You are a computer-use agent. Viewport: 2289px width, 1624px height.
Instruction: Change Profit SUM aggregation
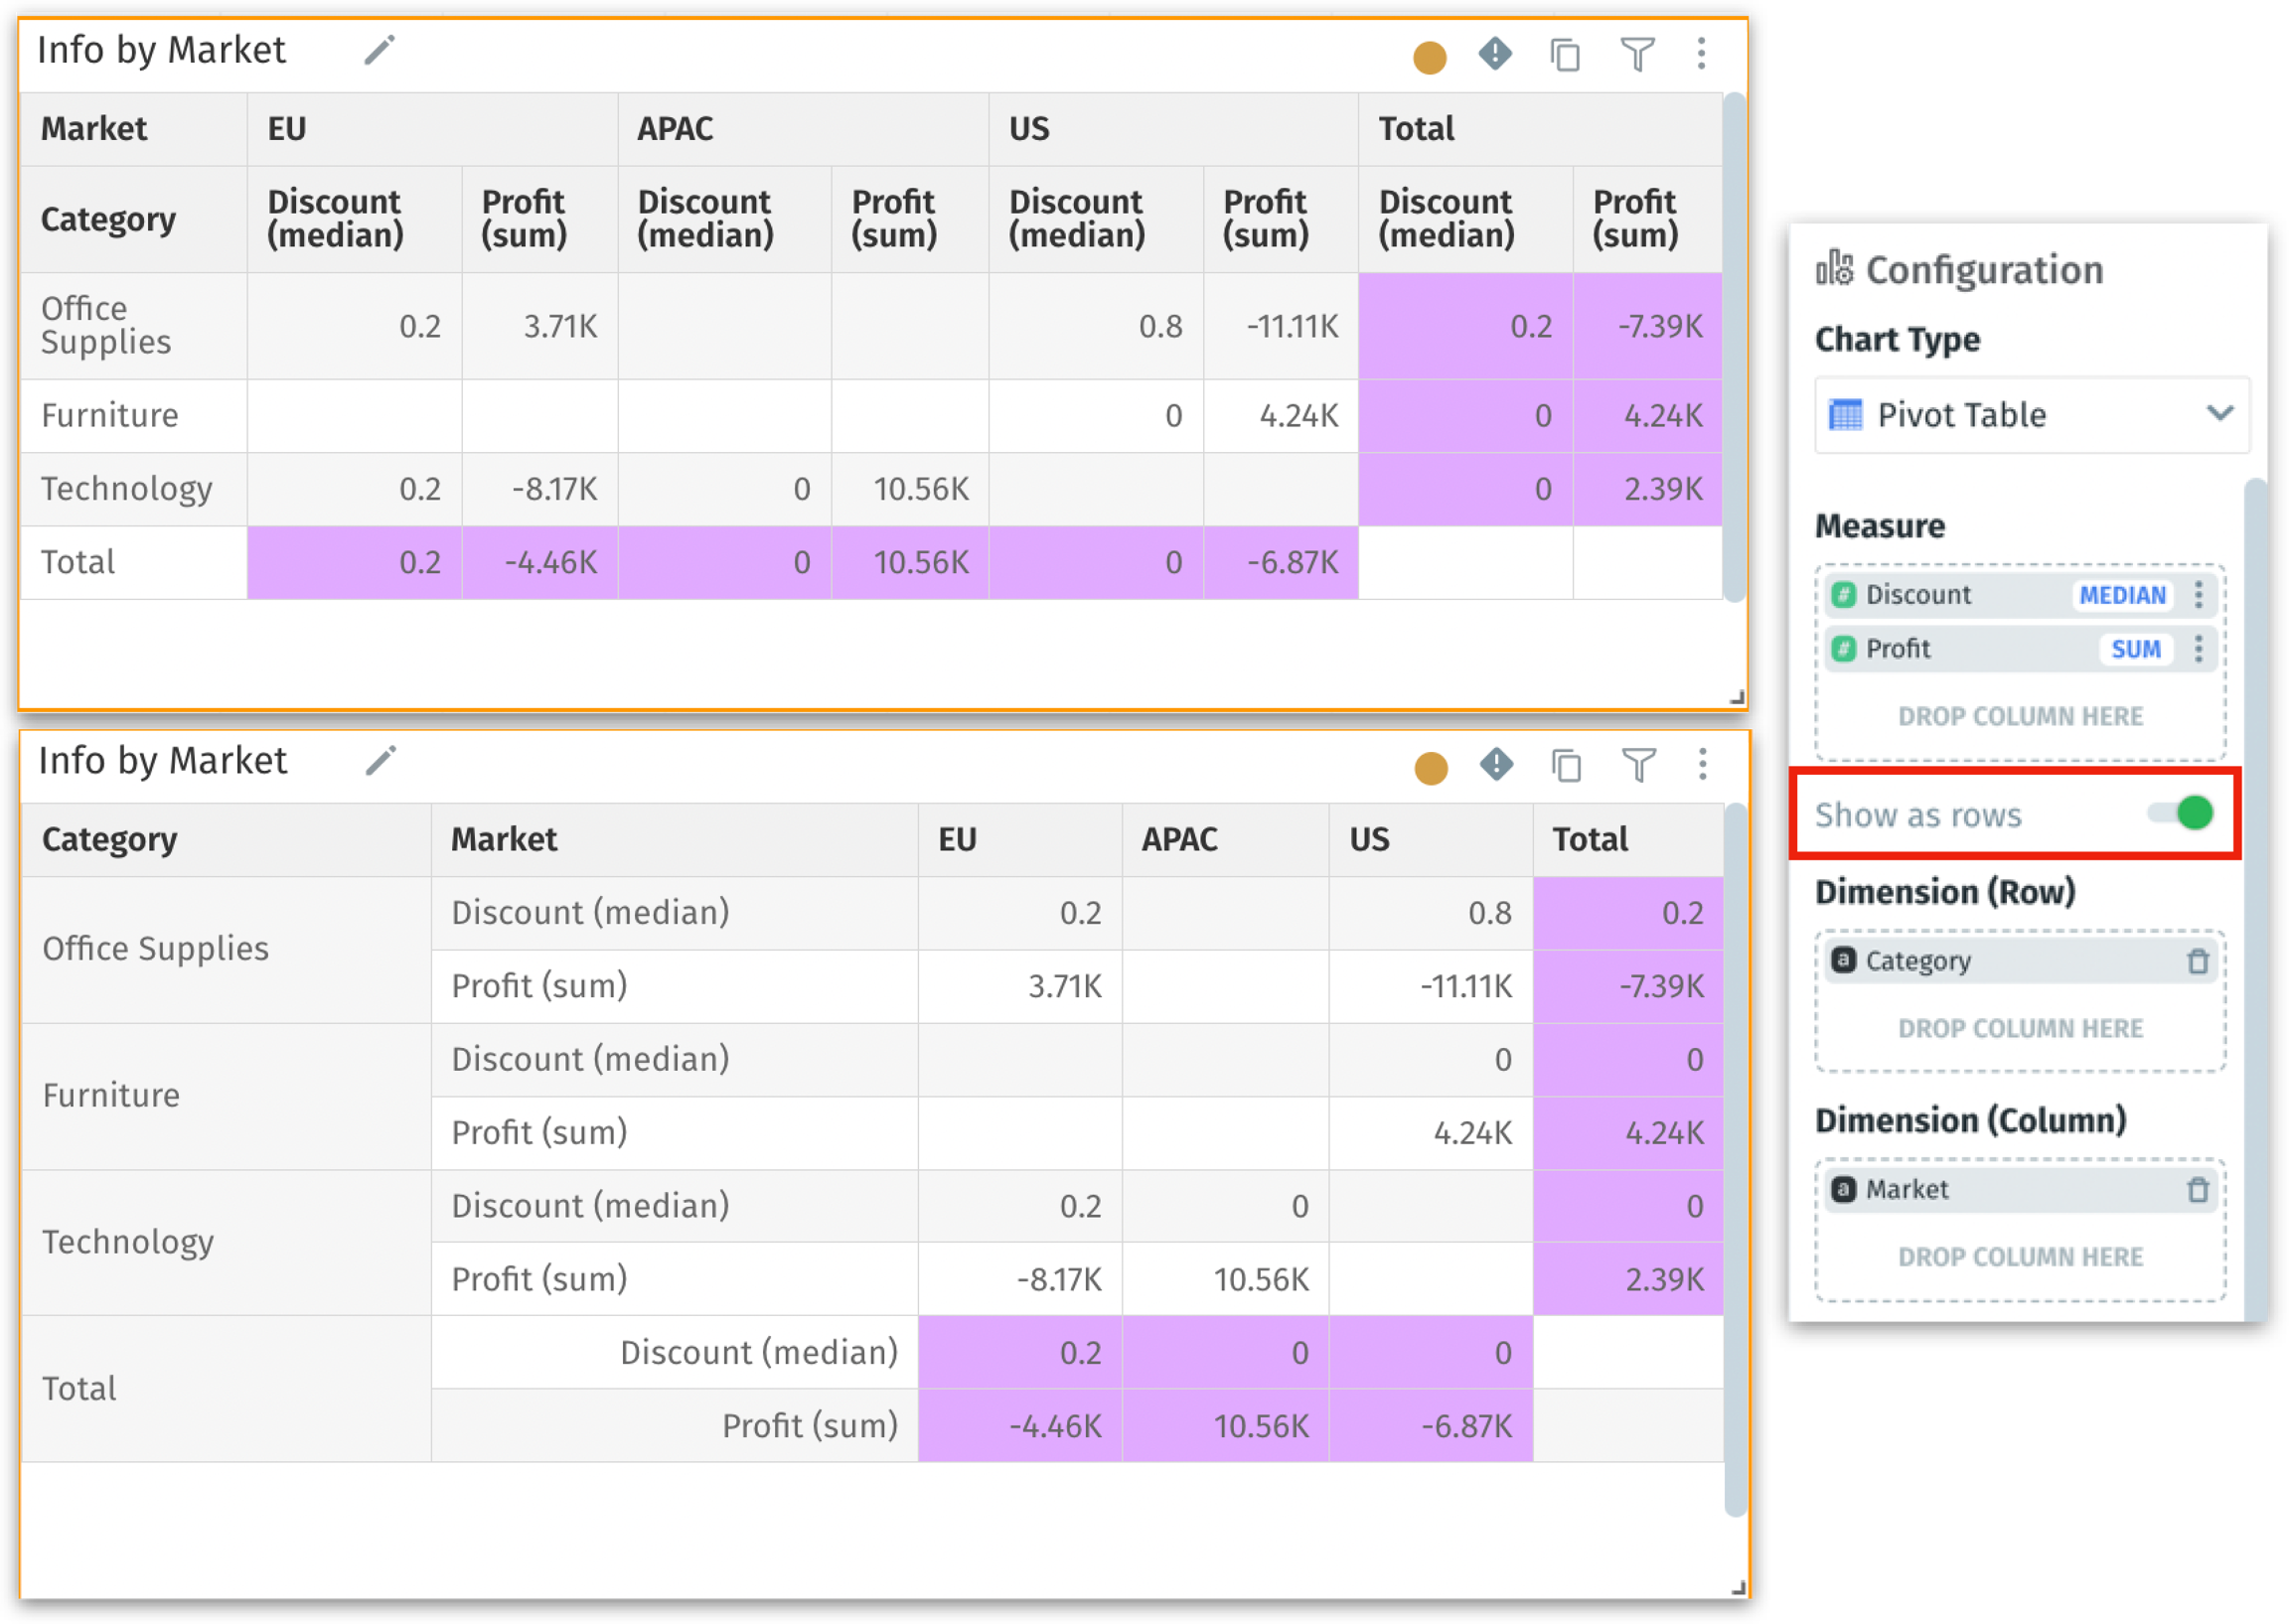[2135, 649]
